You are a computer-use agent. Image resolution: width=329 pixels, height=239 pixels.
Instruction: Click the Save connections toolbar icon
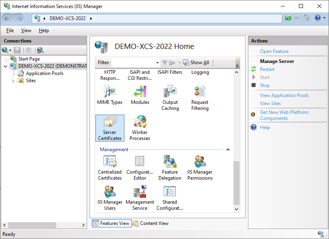(x=17, y=50)
